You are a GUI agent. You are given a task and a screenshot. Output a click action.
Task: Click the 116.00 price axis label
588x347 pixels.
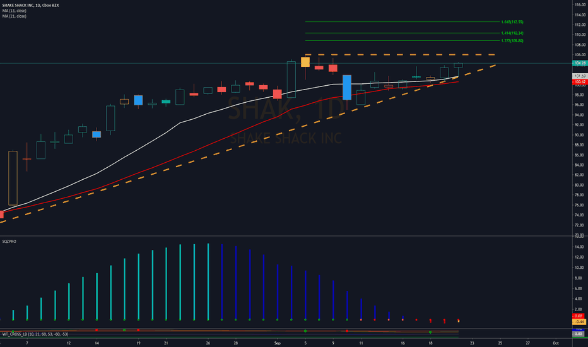pyautogui.click(x=580, y=5)
